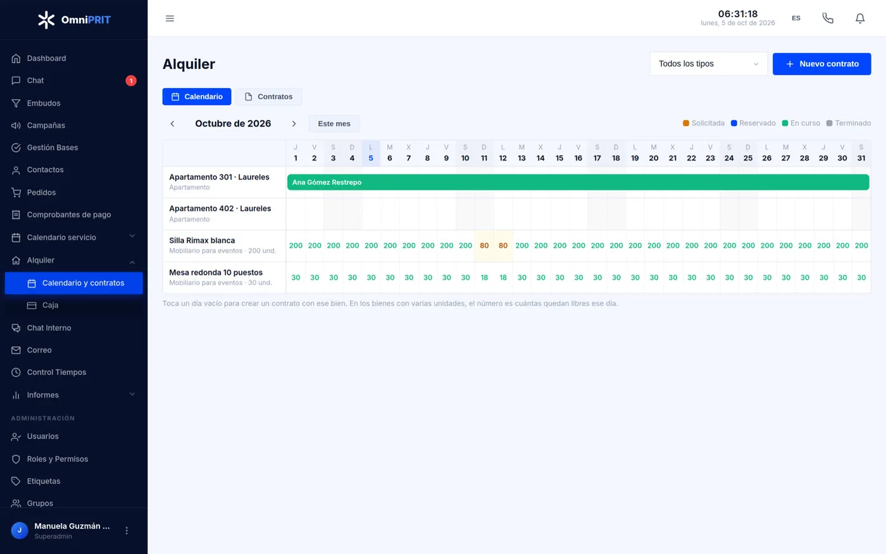Change language via ES selector
This screenshot has width=886, height=554.
click(796, 18)
